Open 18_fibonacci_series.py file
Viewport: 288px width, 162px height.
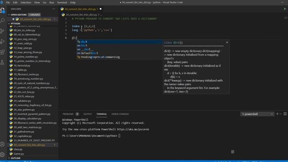(26, 74)
